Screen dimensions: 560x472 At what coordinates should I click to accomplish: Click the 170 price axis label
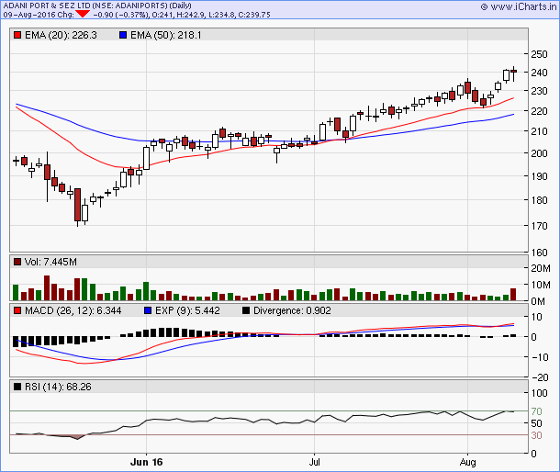539,226
